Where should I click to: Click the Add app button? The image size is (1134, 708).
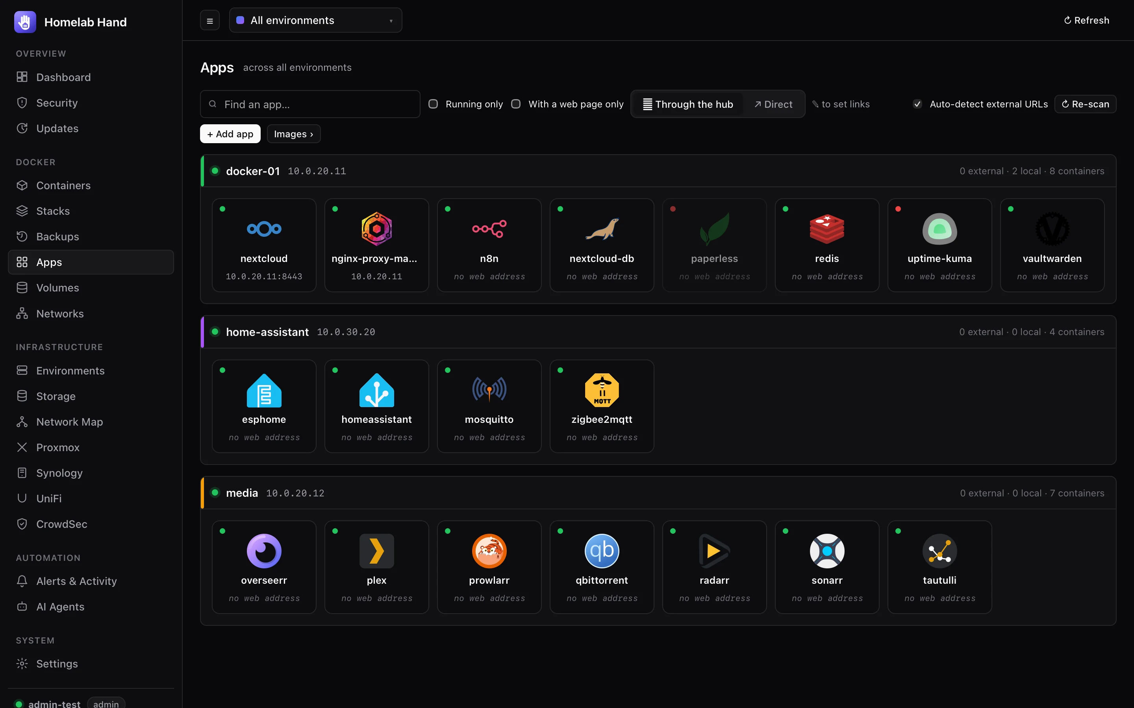coord(230,134)
